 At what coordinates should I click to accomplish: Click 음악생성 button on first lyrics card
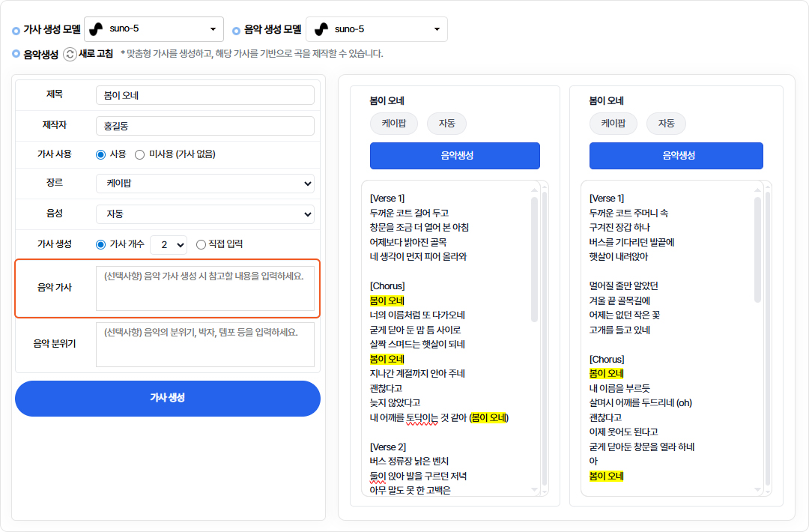pyautogui.click(x=455, y=156)
